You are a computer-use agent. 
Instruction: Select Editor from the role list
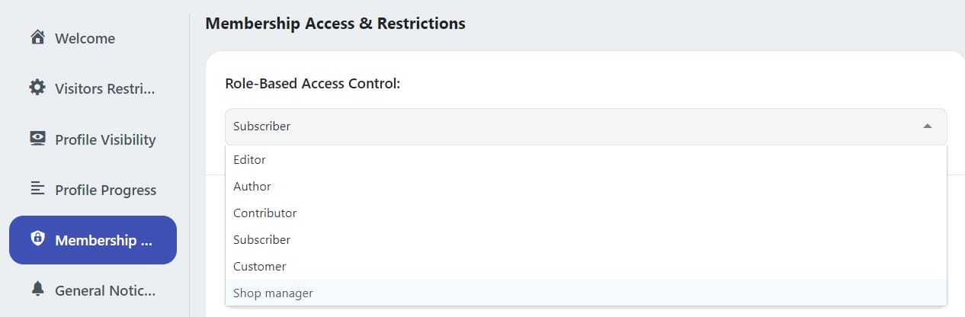(249, 160)
